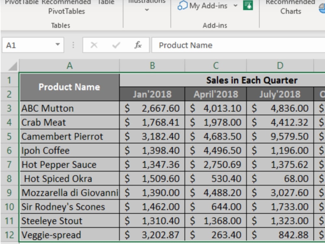
Task: Select the column B header
Action: pos(152,66)
